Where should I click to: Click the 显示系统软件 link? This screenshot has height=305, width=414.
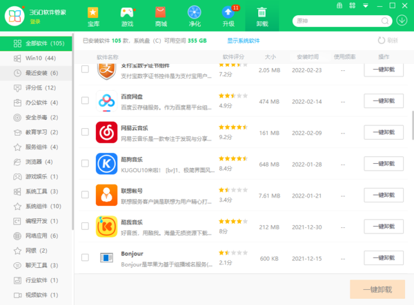pyautogui.click(x=243, y=41)
